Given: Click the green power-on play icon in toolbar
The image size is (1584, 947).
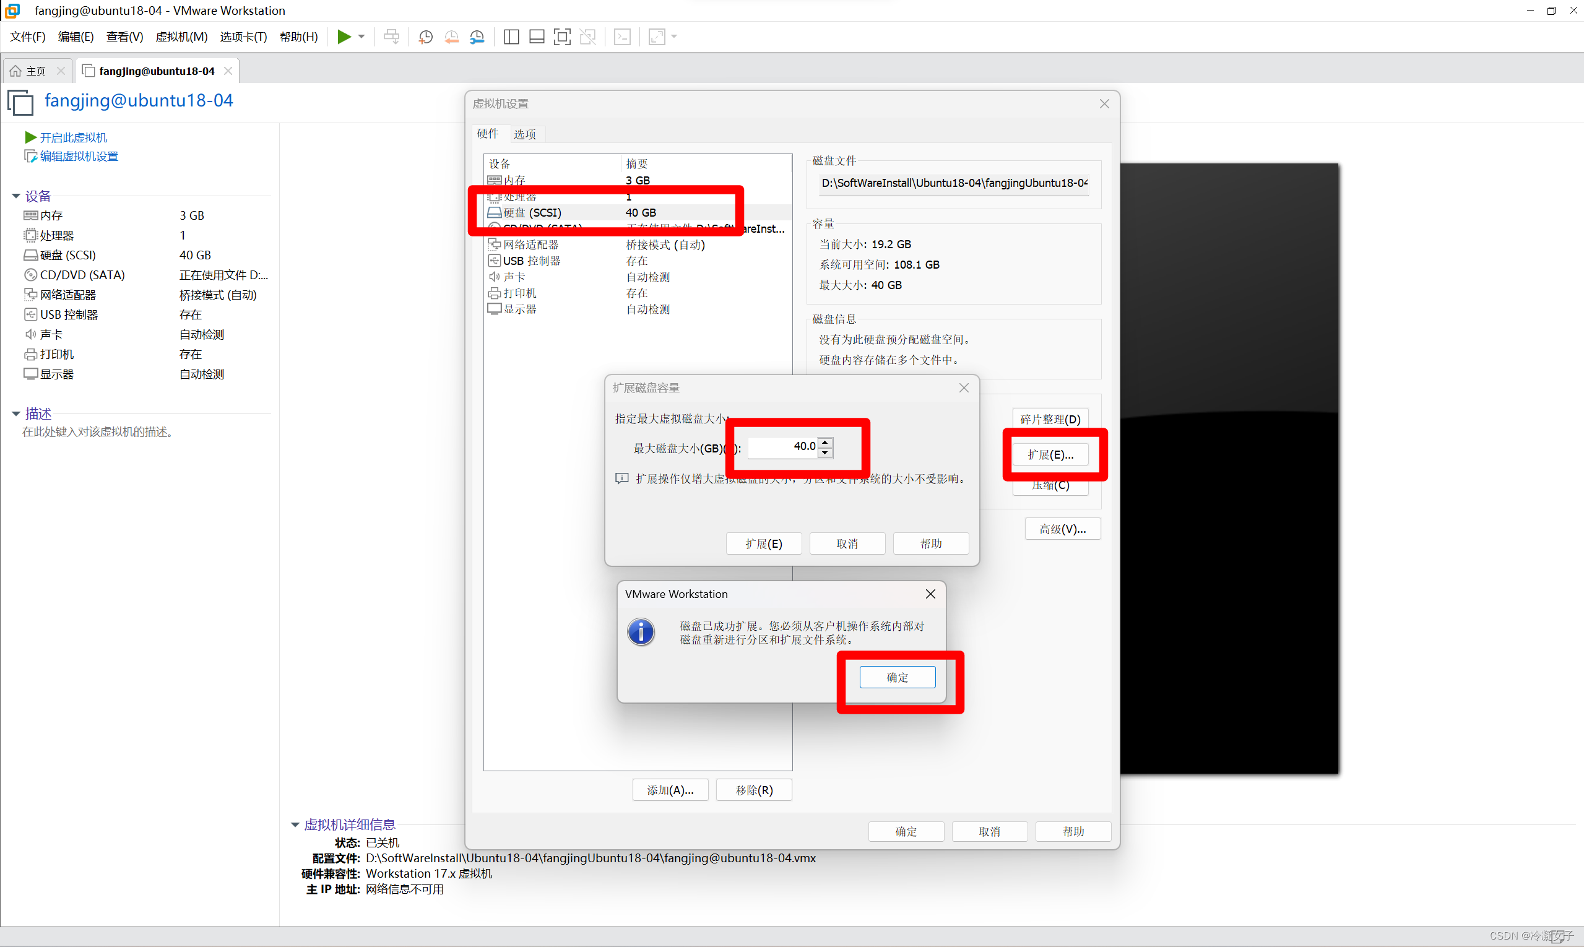Looking at the screenshot, I should [x=344, y=37].
